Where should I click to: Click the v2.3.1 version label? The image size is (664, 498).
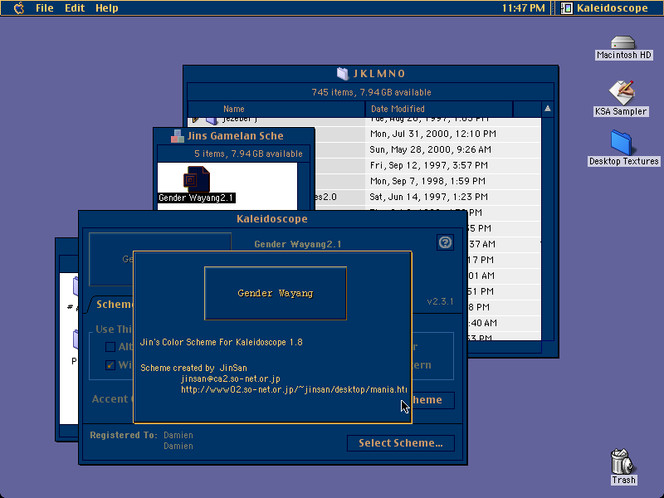[x=440, y=301]
